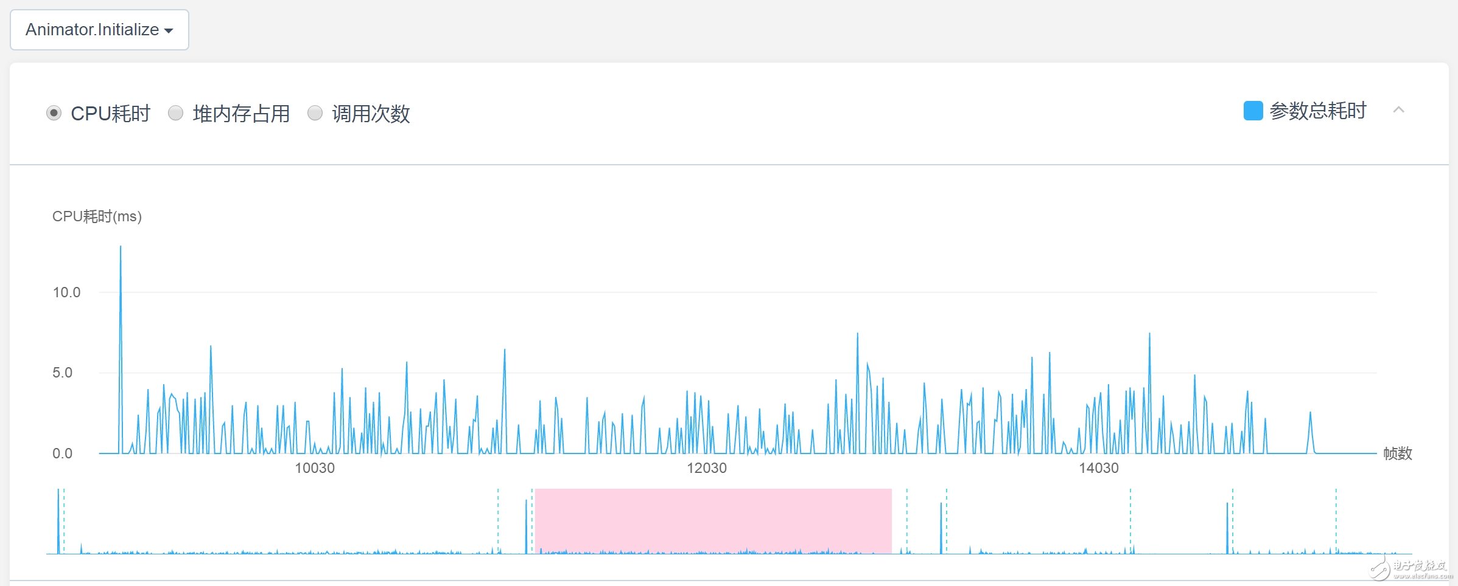Screen dimensions: 1458x586
Task: Click the 5.0 y-axis tick label
Action: 62,373
